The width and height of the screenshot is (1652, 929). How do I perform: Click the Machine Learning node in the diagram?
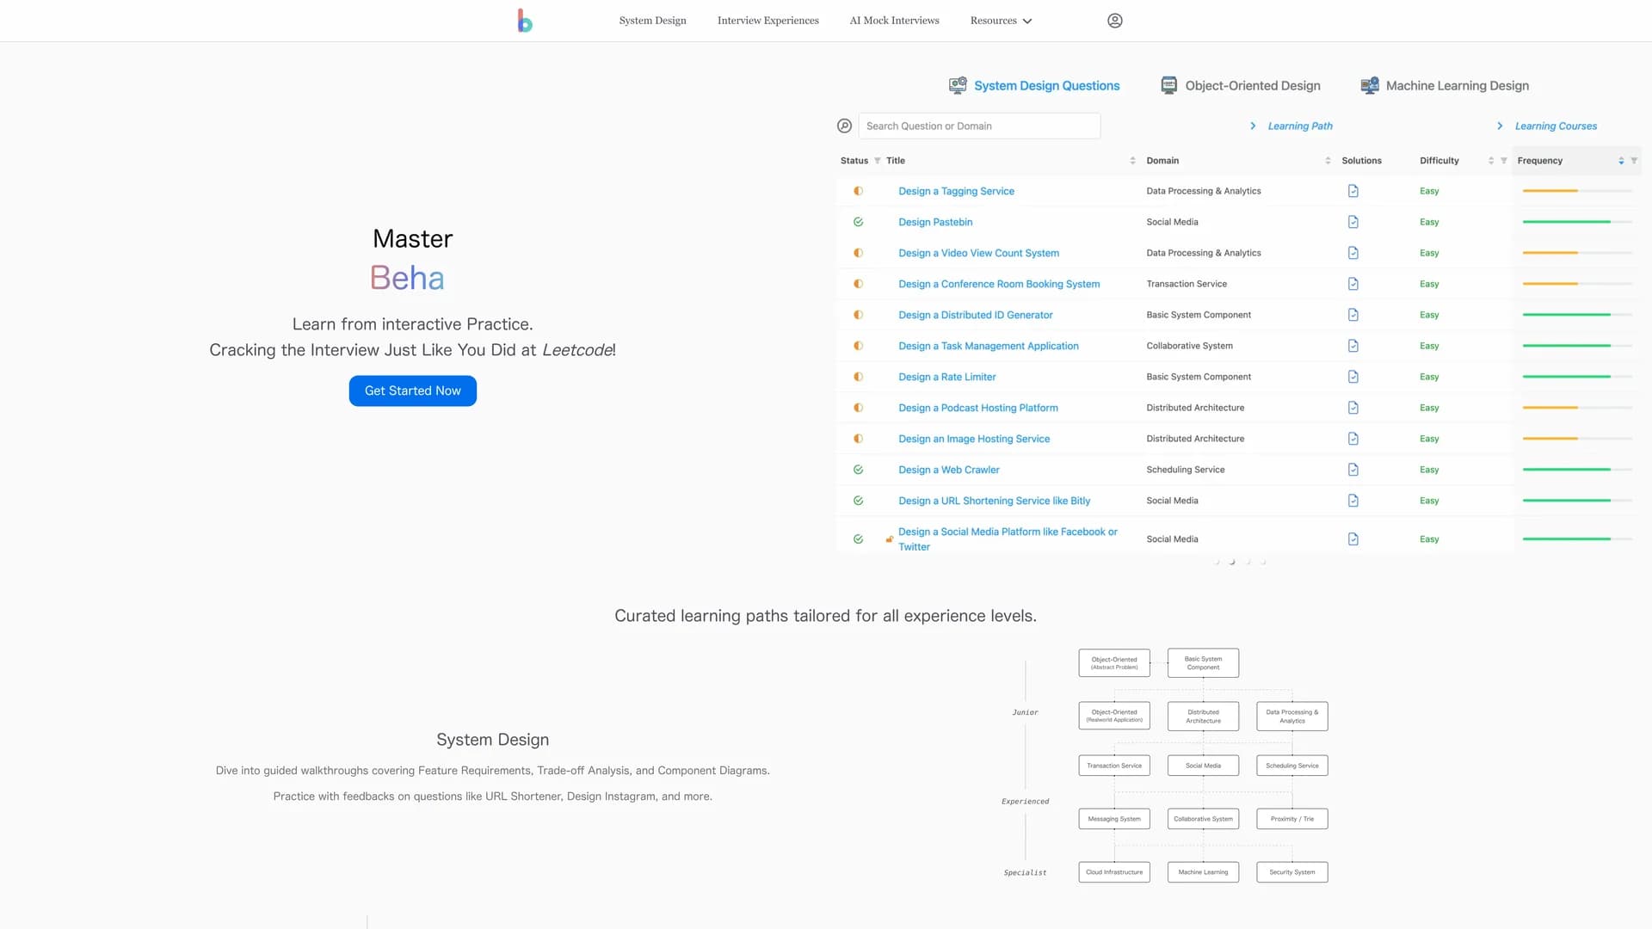(1203, 872)
